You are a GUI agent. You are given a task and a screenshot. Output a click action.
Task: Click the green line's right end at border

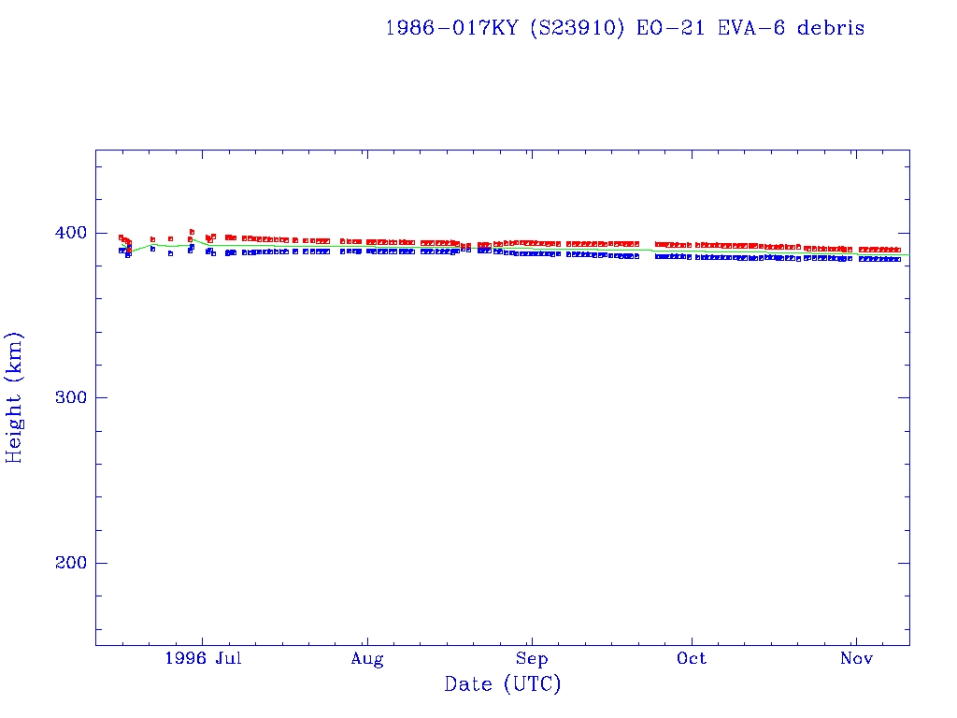907,255
